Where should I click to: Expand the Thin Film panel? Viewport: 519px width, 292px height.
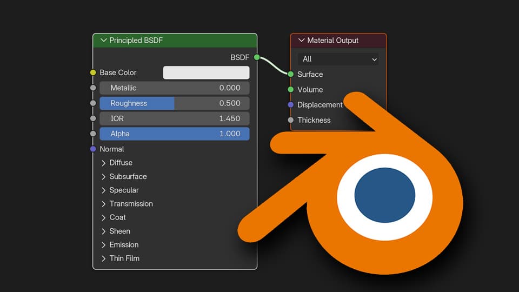click(104, 258)
